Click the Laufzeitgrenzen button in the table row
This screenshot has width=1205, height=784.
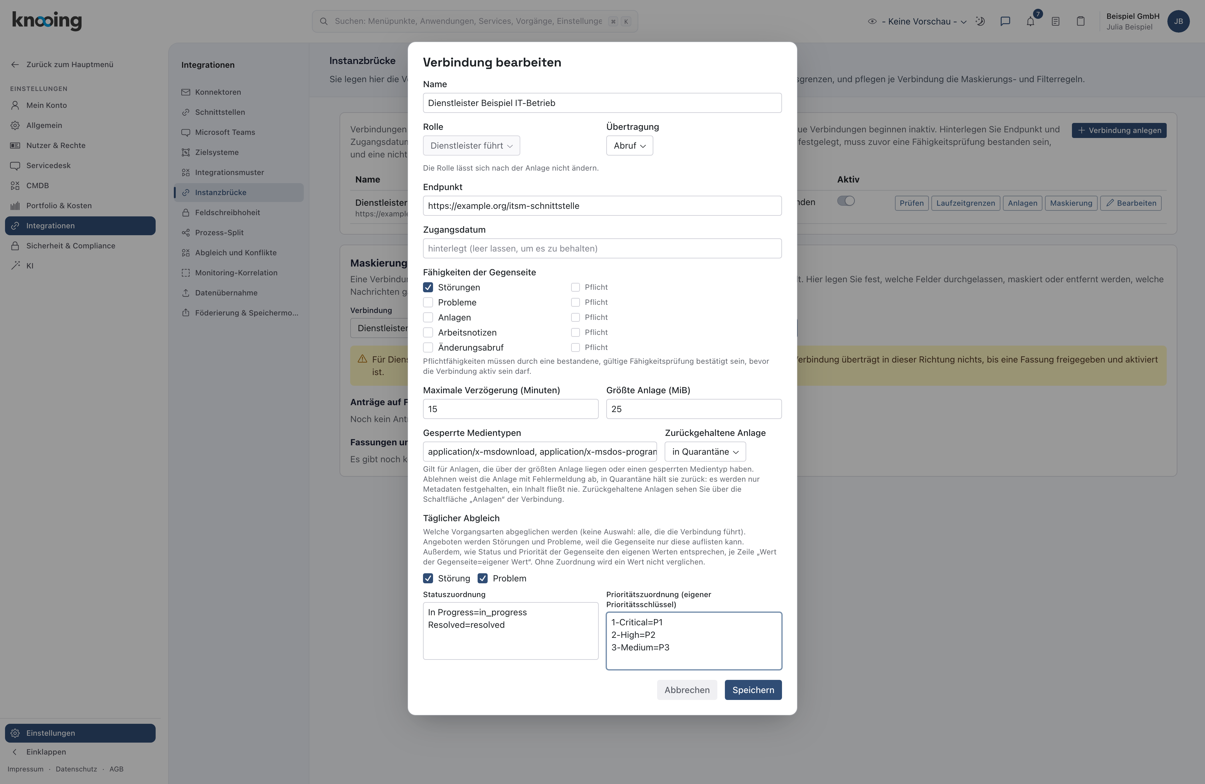965,204
